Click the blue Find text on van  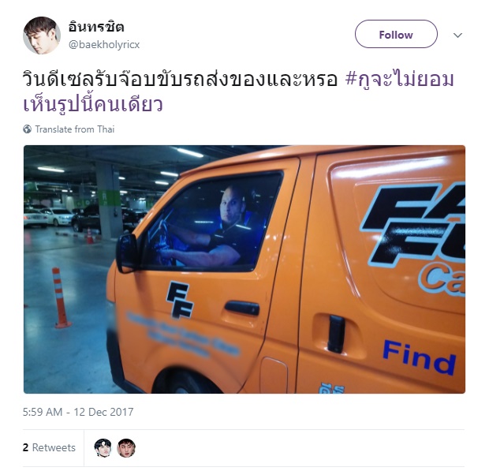click(x=419, y=357)
